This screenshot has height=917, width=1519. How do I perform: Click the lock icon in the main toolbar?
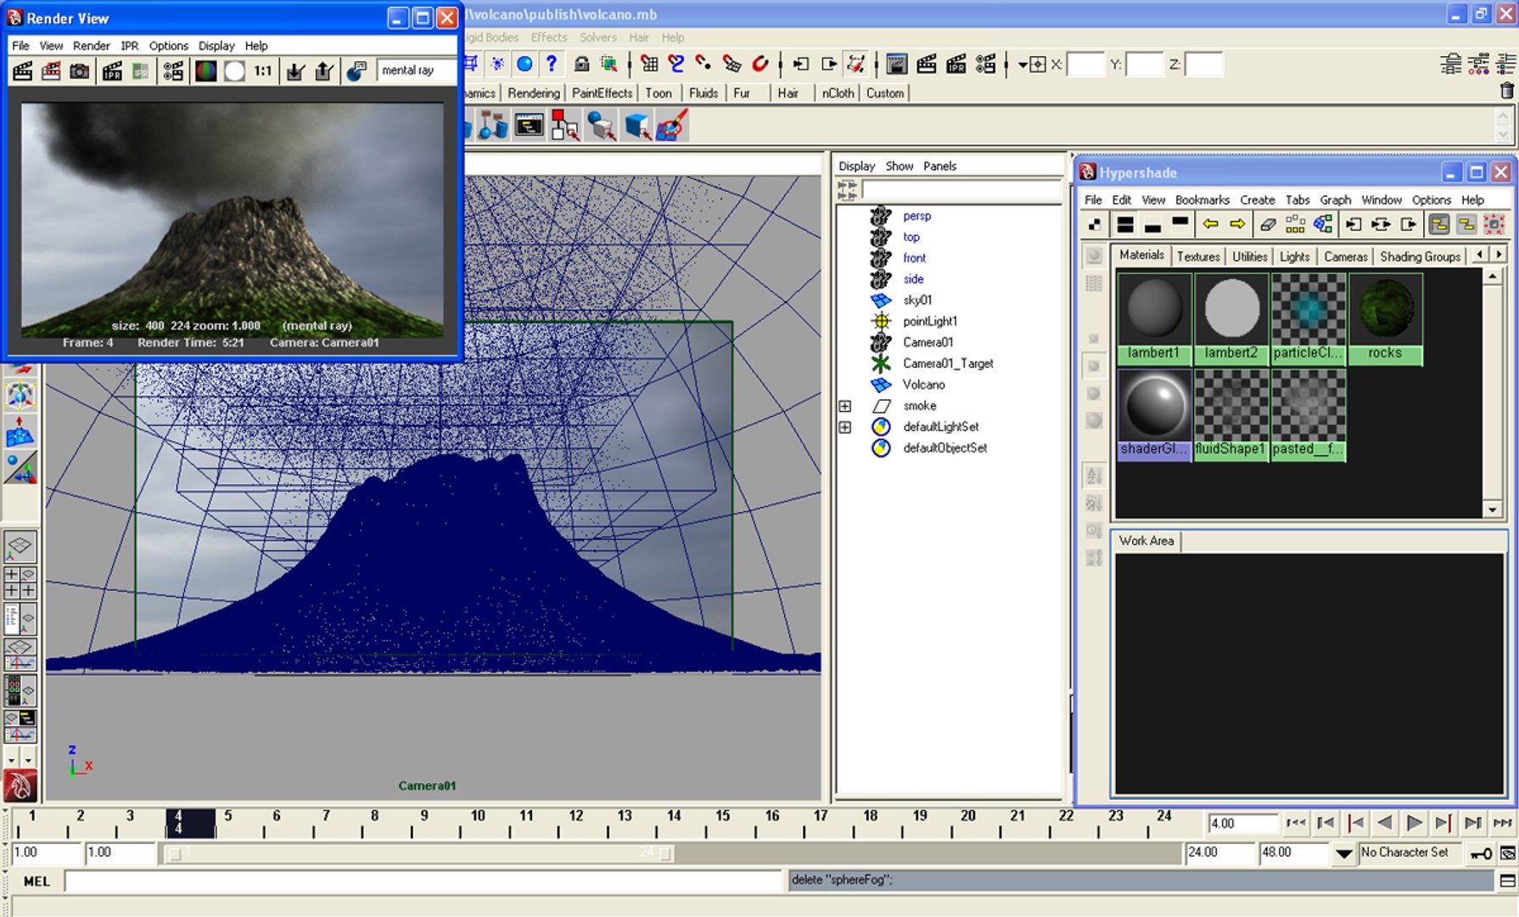pos(581,64)
